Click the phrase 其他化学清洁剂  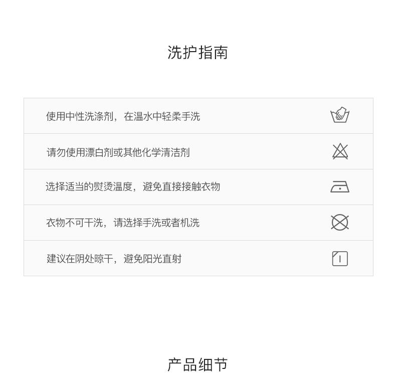tap(156, 152)
